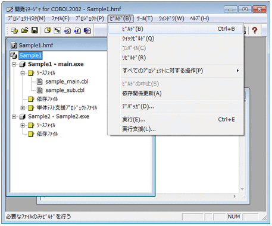The height and width of the screenshot is (226, 272).
Task: Choose クイックビルド(Q) menu entry
Action: (176, 39)
